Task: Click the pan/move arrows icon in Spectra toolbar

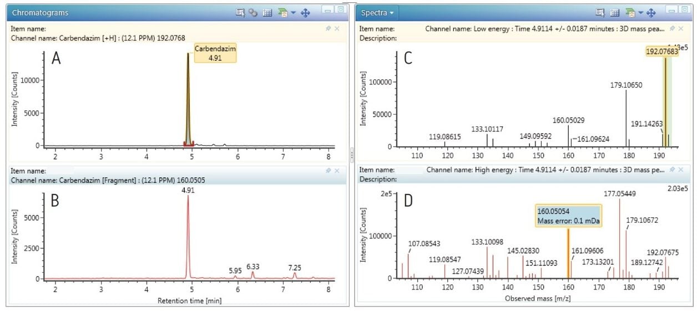Action: [x=651, y=12]
